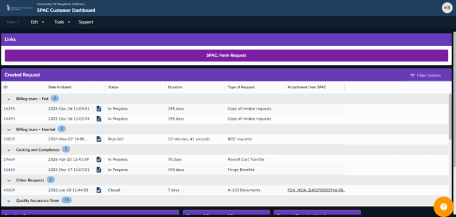
Task: Open document icon for request 16395
Action: point(99,109)
